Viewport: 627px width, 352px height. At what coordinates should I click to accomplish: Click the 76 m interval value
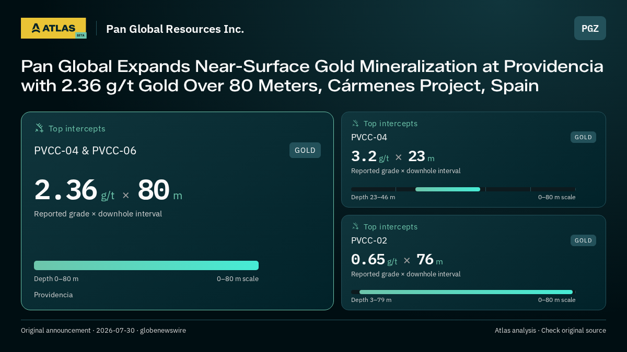tap(429, 260)
